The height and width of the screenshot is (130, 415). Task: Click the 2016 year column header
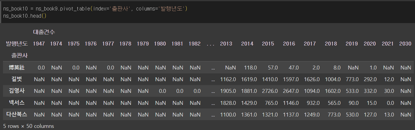(x=289, y=44)
